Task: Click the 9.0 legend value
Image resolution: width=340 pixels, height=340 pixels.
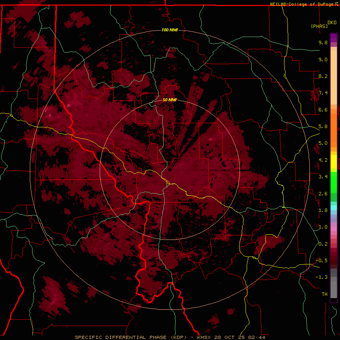Action: [323, 59]
